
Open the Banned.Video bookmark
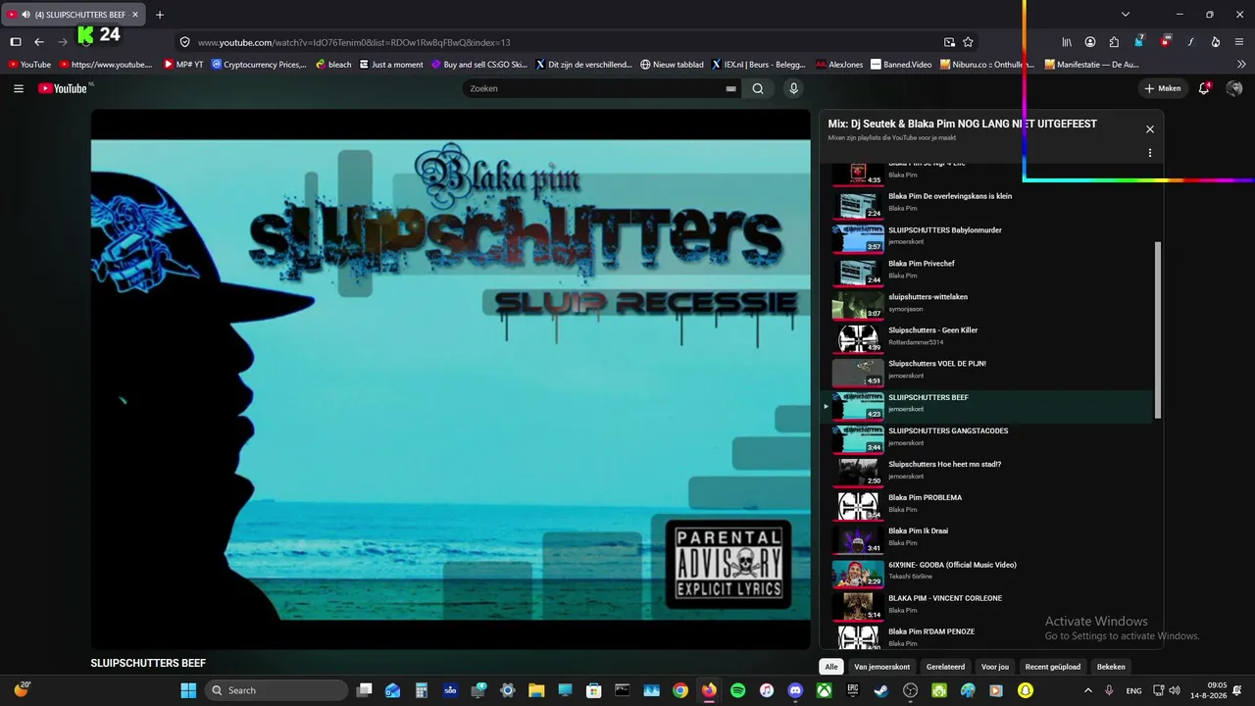[x=901, y=65]
